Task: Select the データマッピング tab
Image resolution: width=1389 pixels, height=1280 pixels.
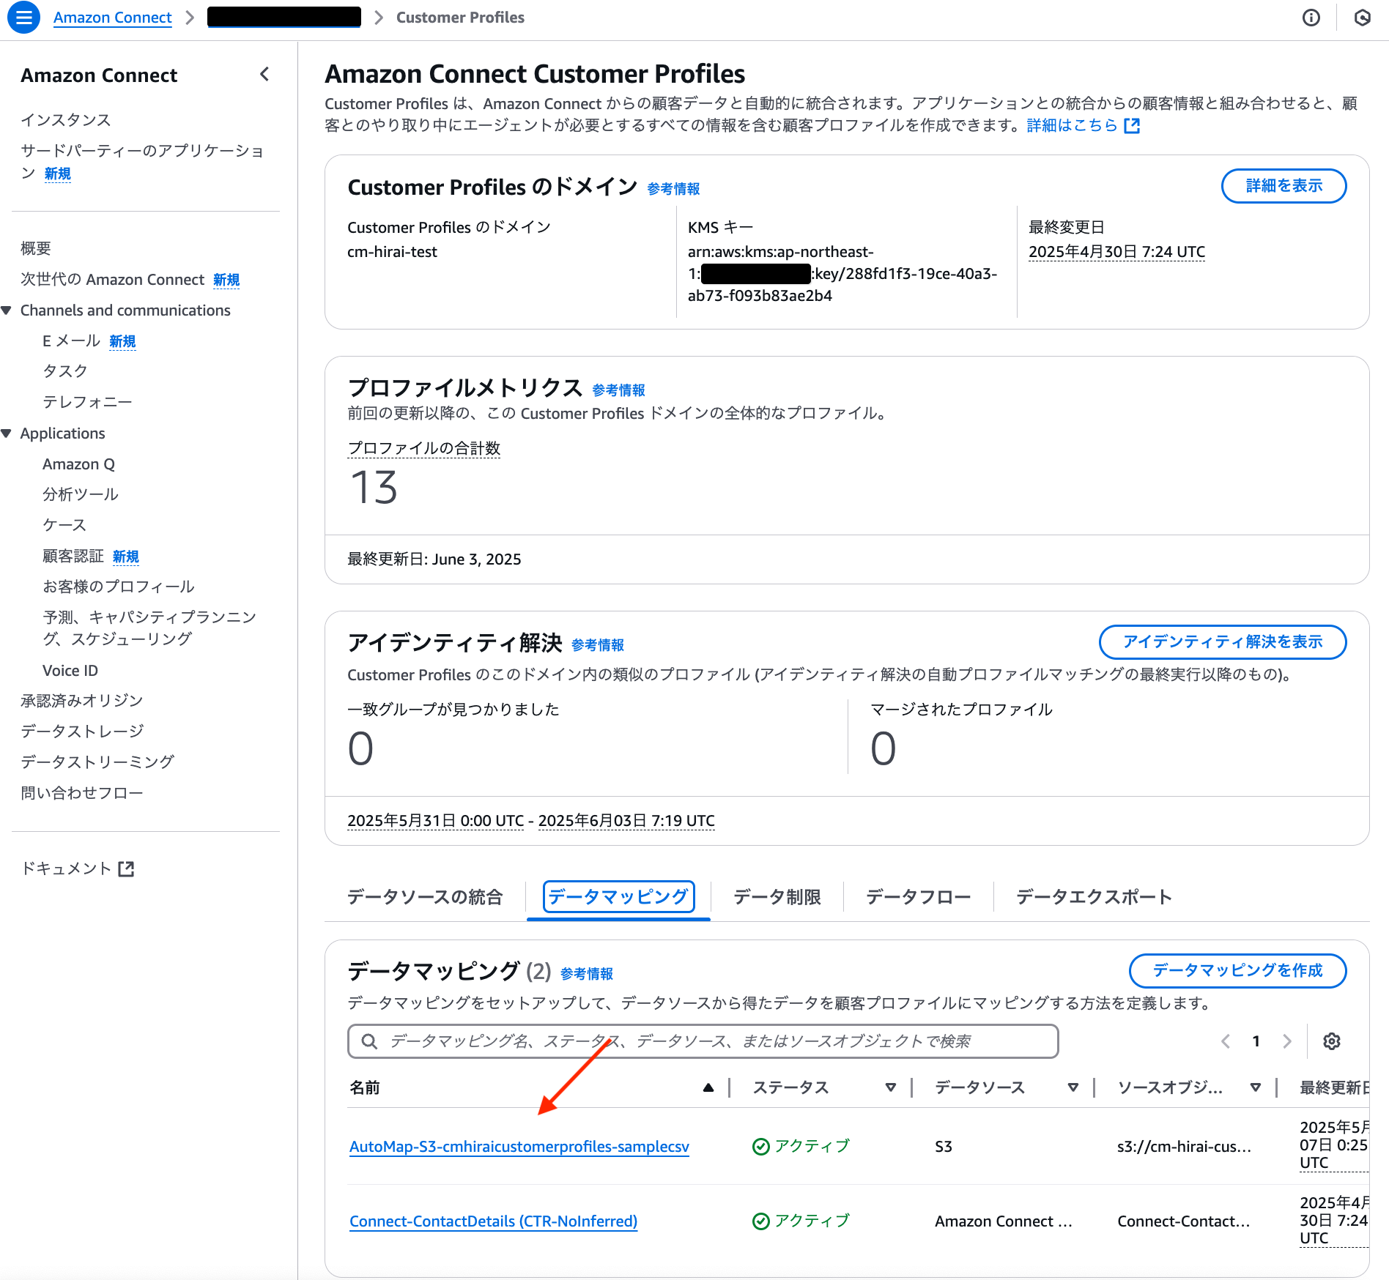Action: coord(618,897)
